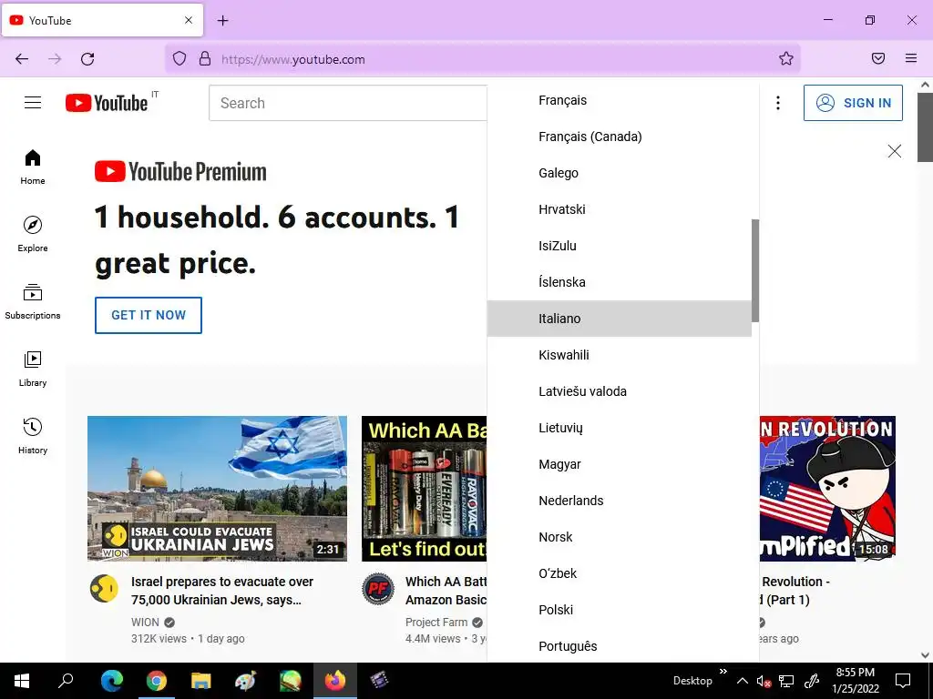
Task: Choose Kiswahili from the language list
Action: pyautogui.click(x=619, y=355)
